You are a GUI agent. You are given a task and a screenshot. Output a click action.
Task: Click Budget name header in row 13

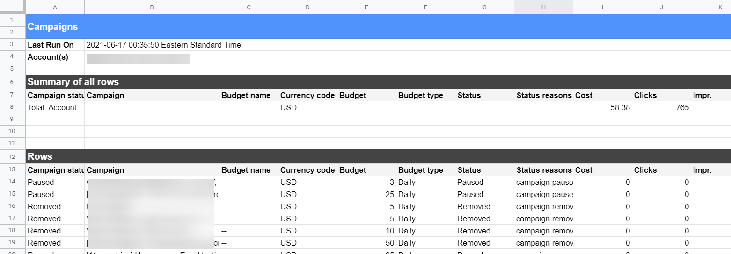pos(249,170)
